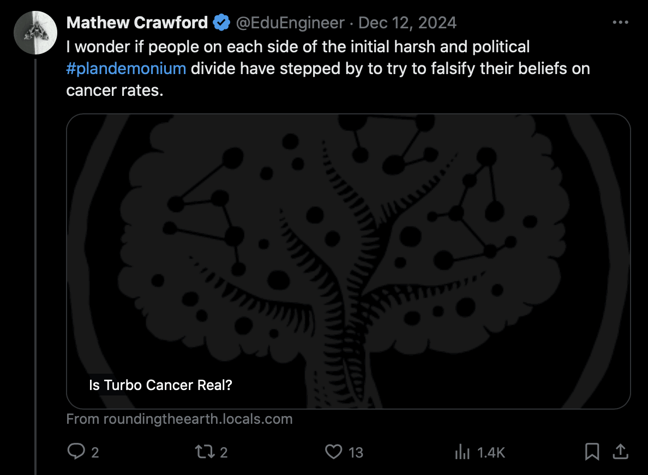Click the repost count number

[224, 452]
